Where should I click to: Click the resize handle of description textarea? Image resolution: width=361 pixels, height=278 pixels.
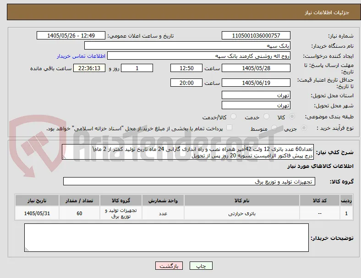64,157
